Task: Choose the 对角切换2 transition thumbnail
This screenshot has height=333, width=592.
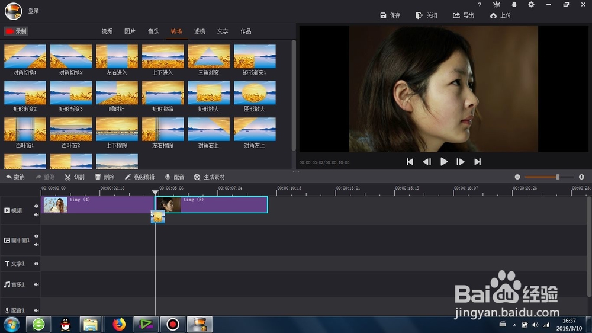Action: point(71,56)
